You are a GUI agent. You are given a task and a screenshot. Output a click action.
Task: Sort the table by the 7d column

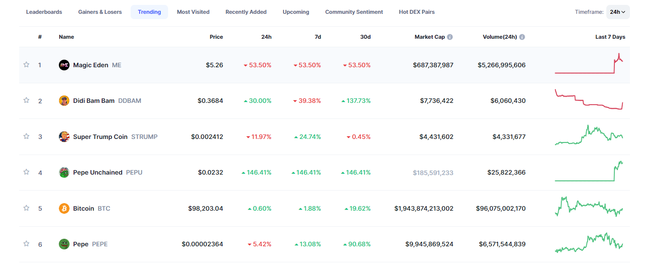click(318, 37)
